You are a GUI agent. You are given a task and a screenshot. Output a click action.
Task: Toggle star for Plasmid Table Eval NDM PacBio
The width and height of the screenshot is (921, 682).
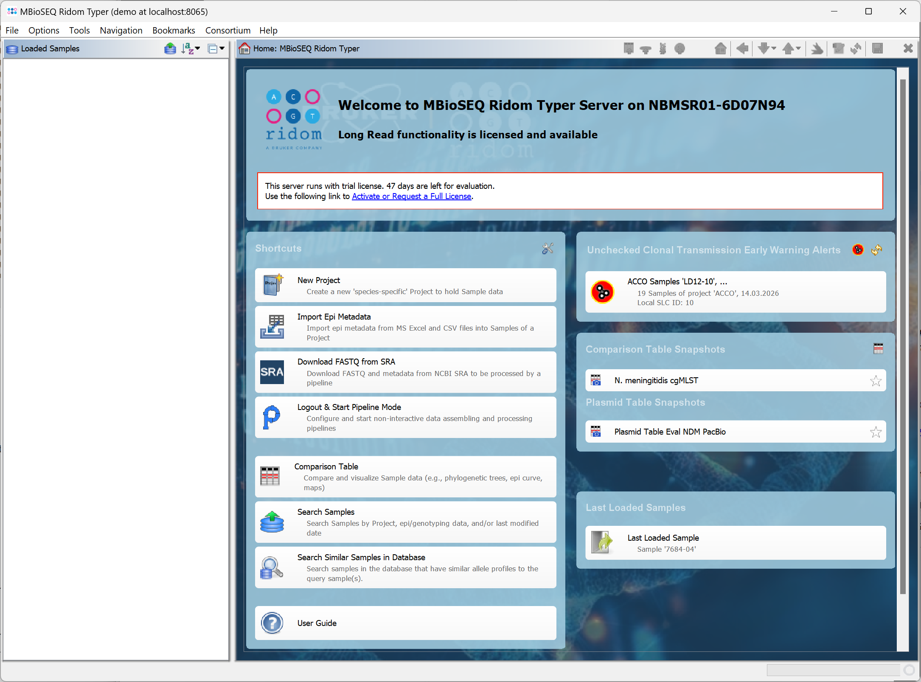point(876,432)
